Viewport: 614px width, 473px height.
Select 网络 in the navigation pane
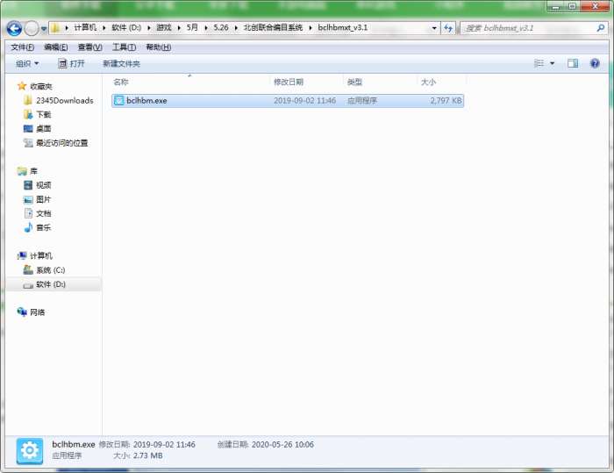coord(37,312)
